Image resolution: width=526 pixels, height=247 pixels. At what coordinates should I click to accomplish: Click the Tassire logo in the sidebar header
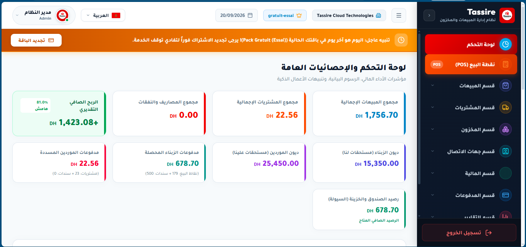507,16
